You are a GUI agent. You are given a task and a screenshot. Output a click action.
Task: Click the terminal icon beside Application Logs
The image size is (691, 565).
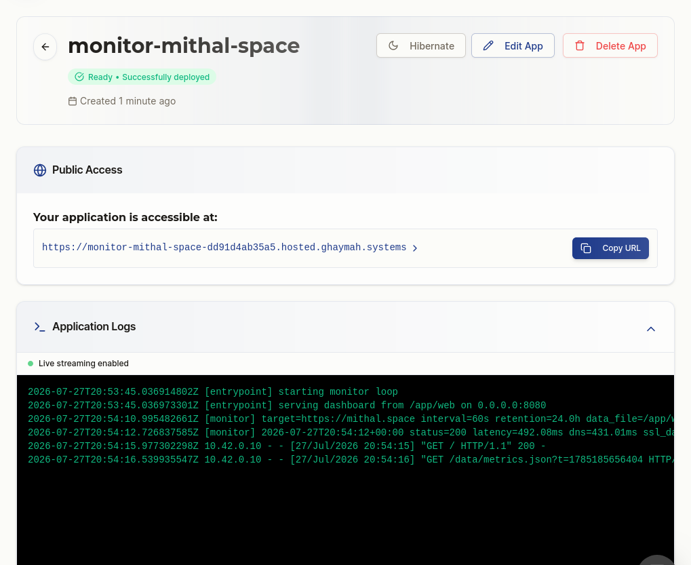(39, 326)
